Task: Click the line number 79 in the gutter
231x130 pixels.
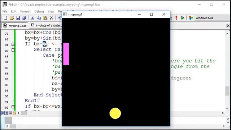Action: tap(6, 34)
